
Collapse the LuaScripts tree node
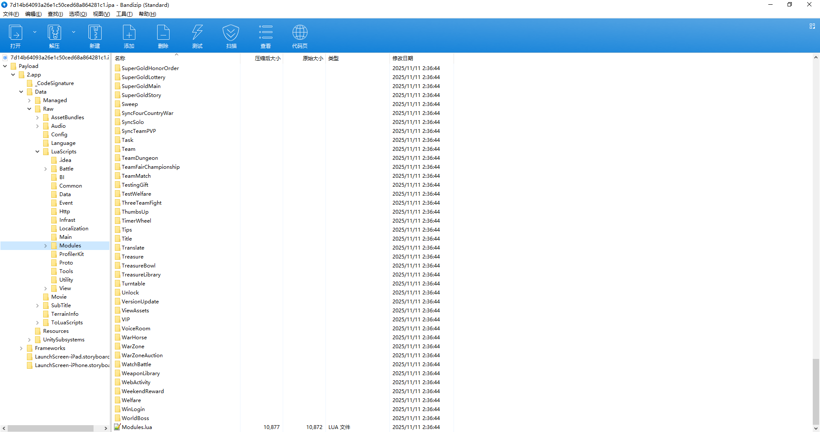pos(38,152)
